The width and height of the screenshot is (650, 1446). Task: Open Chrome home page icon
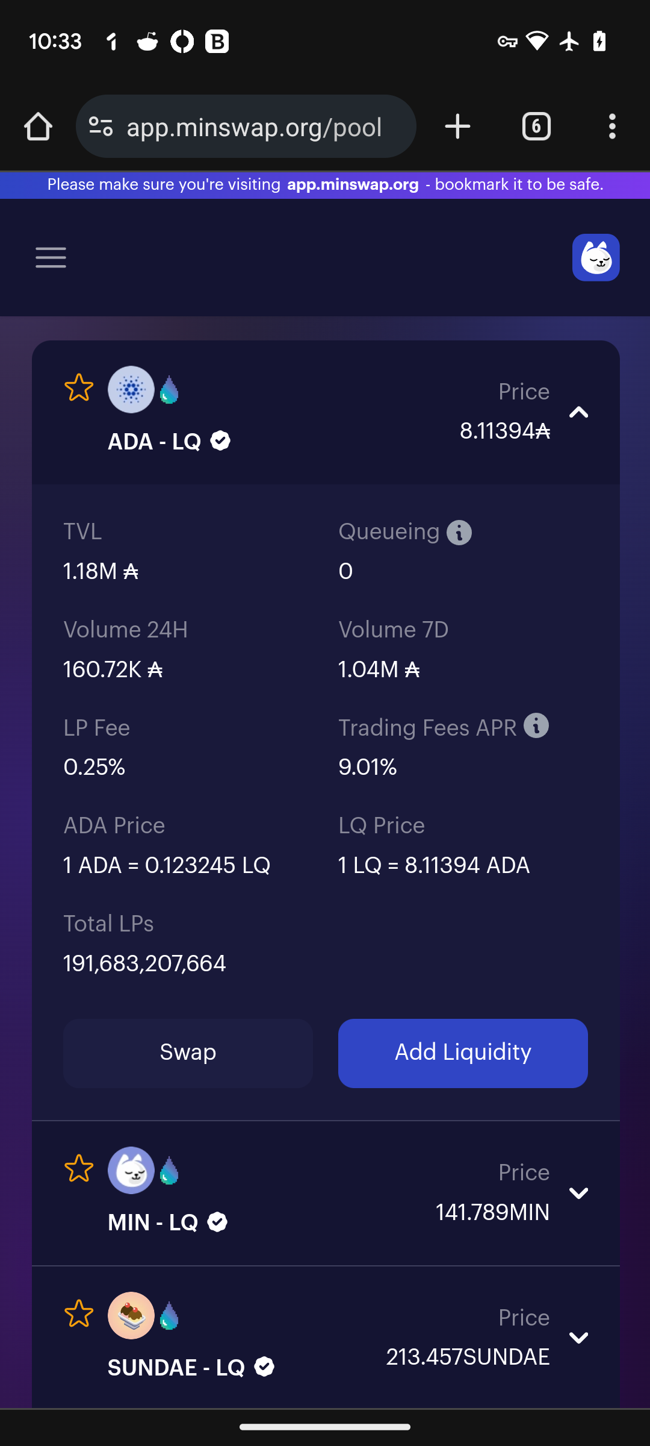click(38, 127)
